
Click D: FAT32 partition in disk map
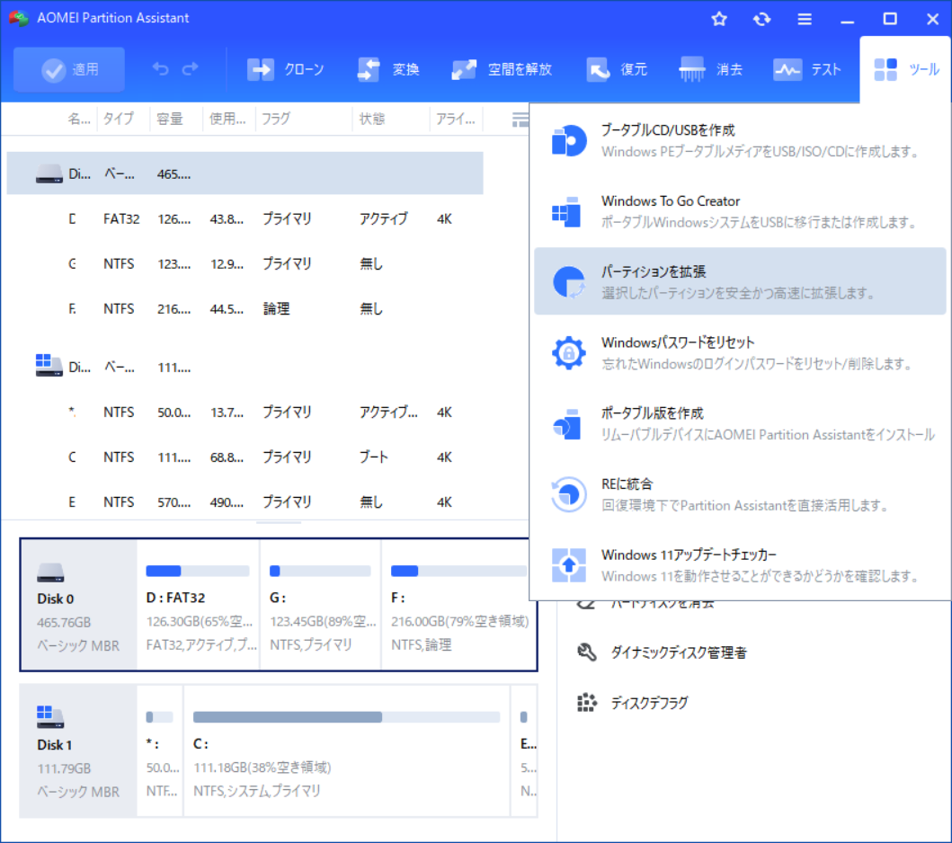pos(199,605)
